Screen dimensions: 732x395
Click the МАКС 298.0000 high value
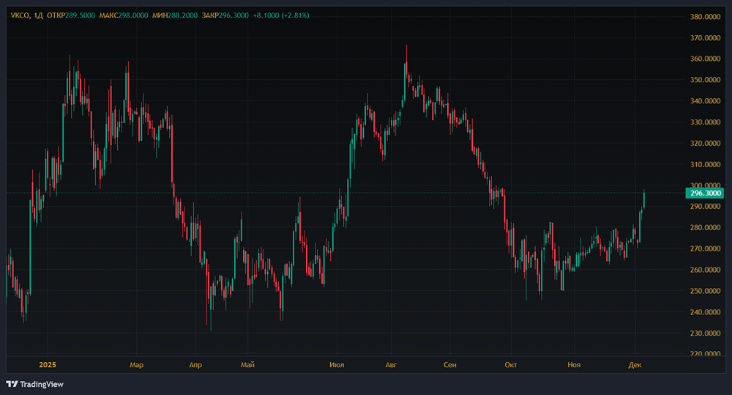[132, 15]
